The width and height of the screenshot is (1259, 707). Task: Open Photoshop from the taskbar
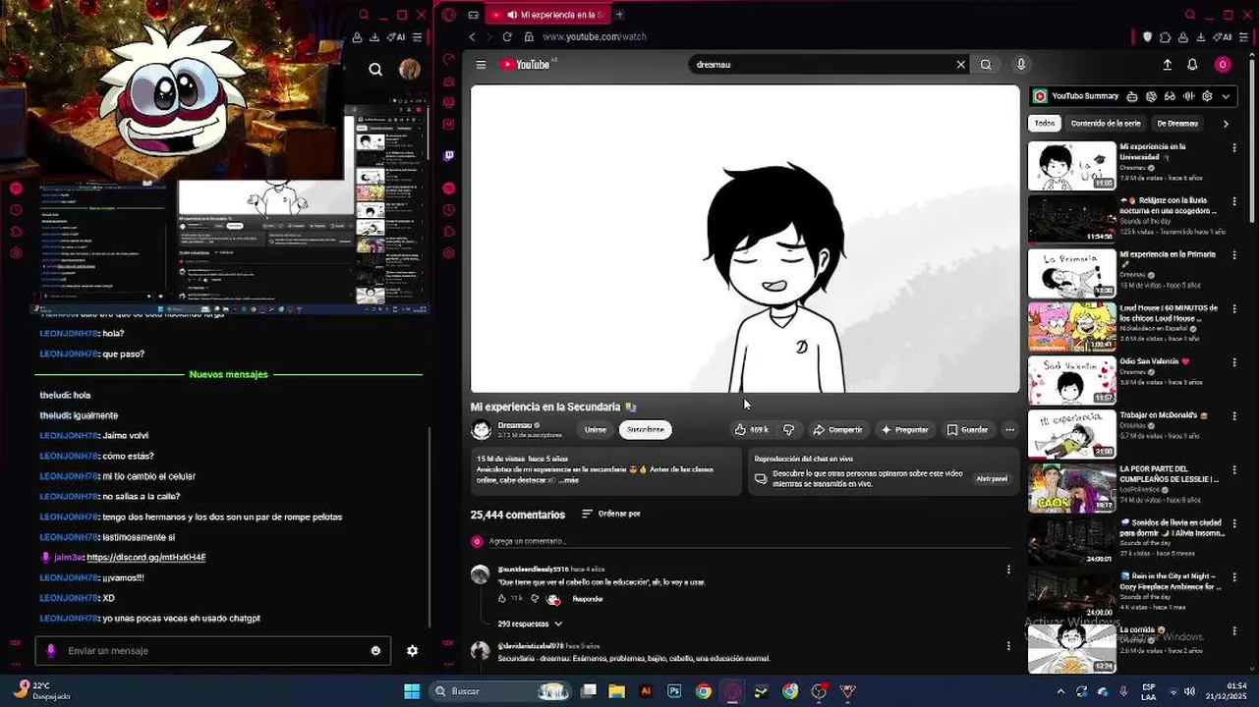(x=674, y=691)
